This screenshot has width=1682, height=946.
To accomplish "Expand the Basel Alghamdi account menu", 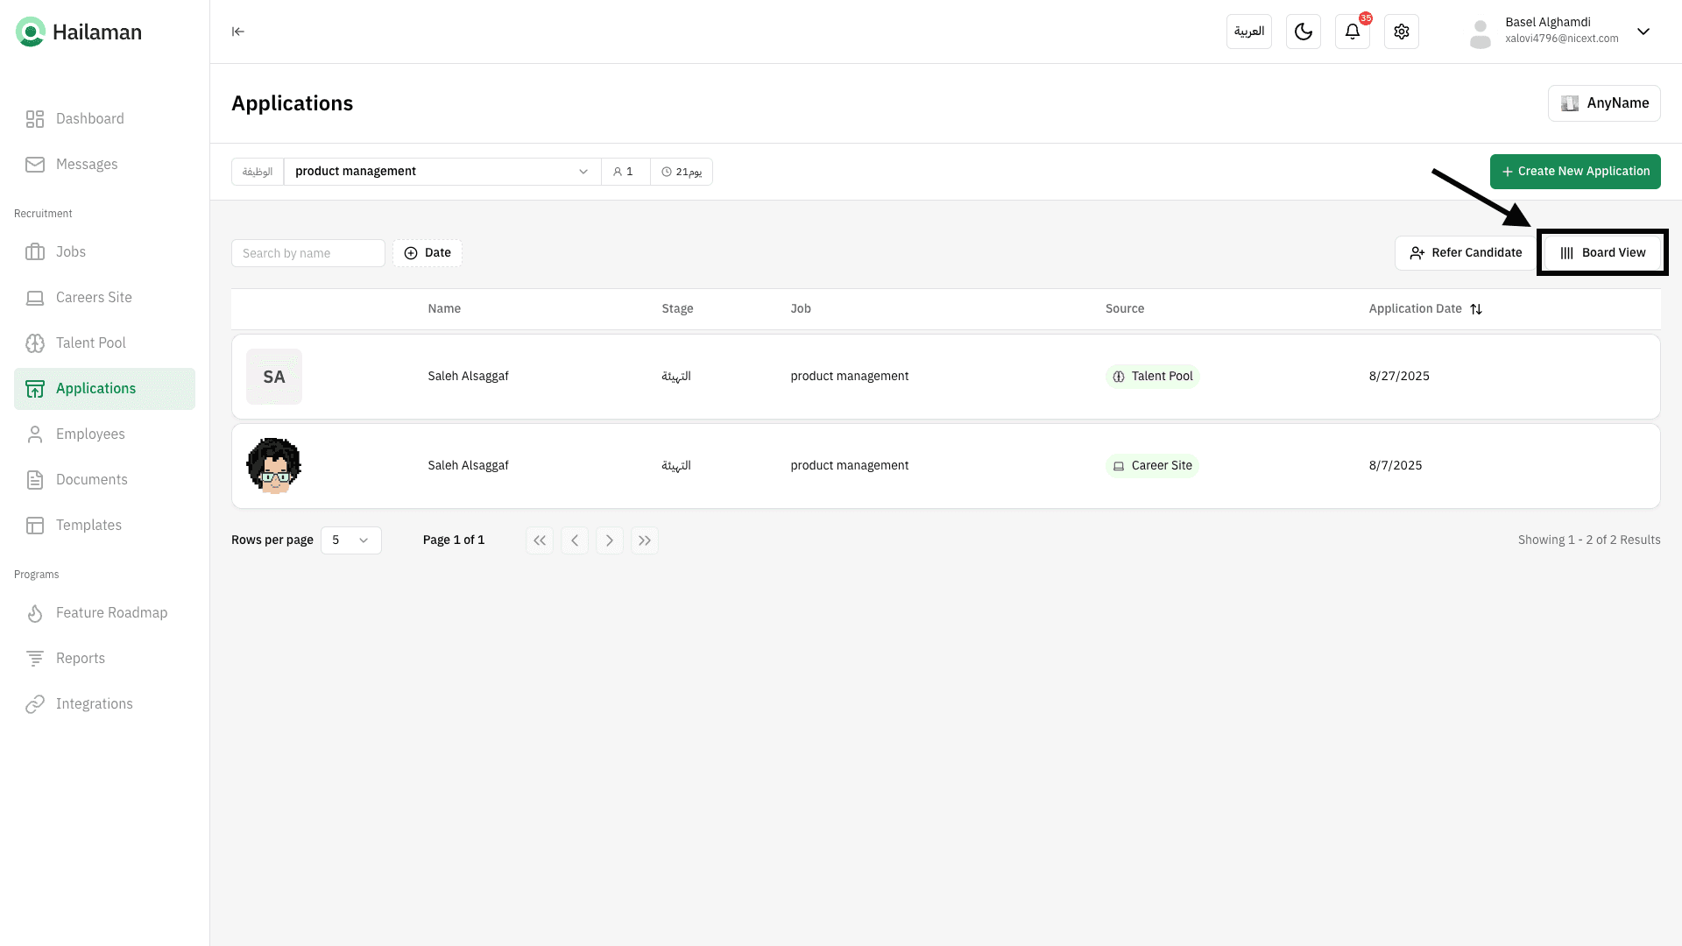I will (1643, 32).
